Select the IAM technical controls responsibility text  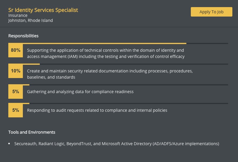pyautogui.click(x=106, y=53)
